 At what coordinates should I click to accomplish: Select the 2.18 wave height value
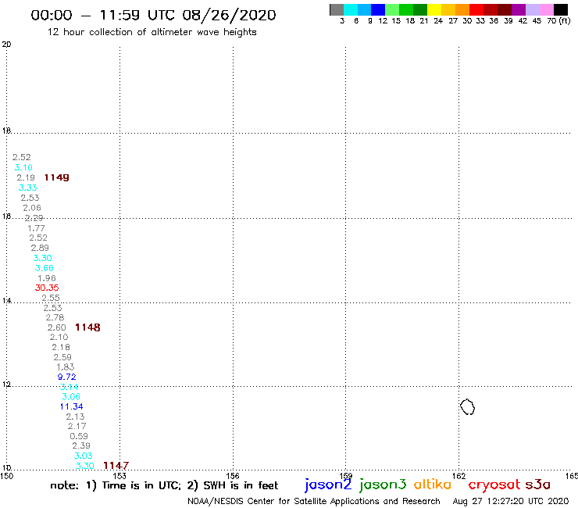coord(61,347)
